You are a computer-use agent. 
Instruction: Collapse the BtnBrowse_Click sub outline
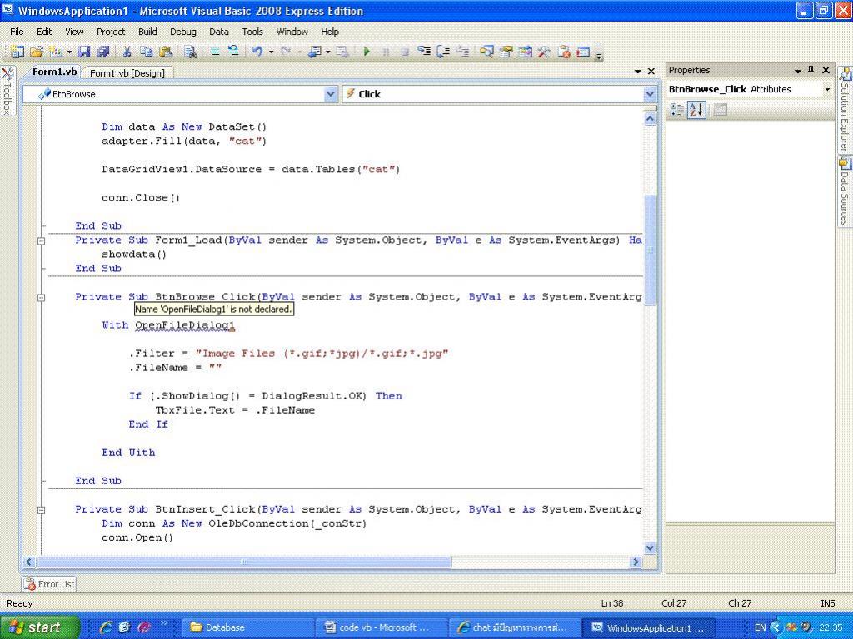(41, 297)
